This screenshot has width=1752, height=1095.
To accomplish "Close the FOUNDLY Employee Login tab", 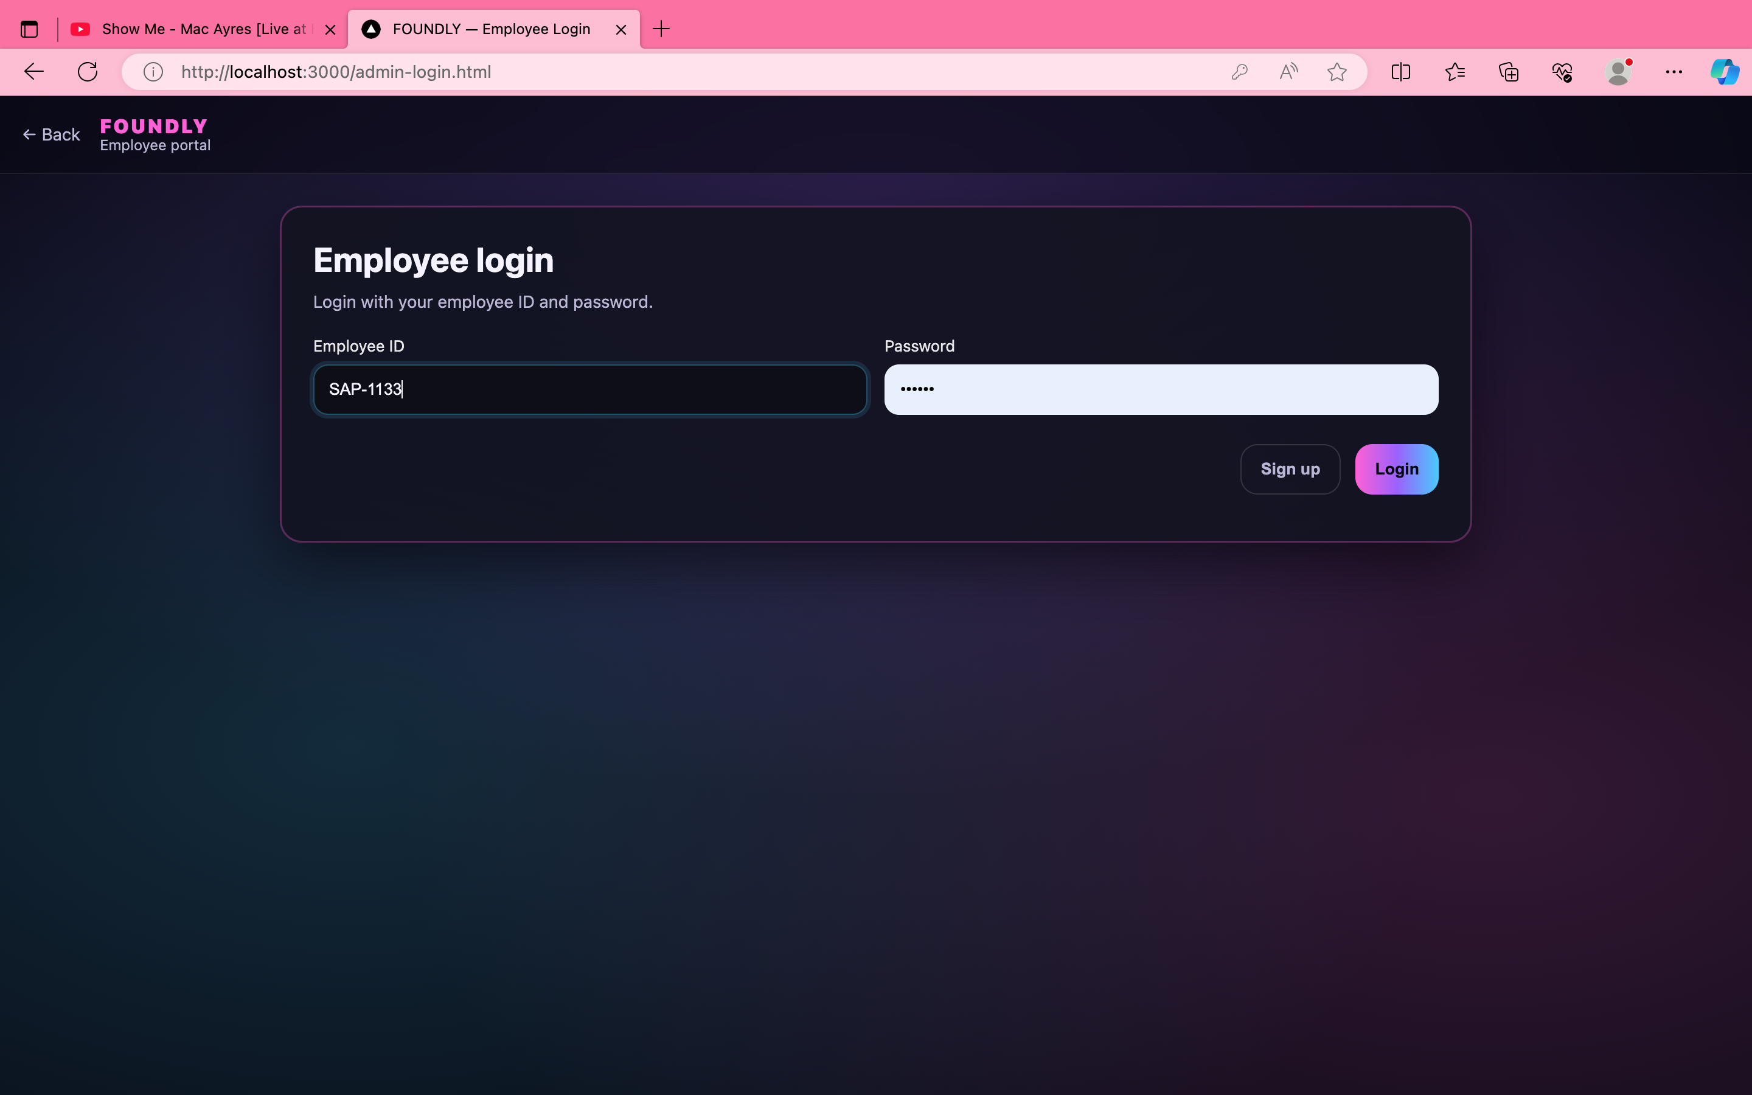I will click(620, 30).
